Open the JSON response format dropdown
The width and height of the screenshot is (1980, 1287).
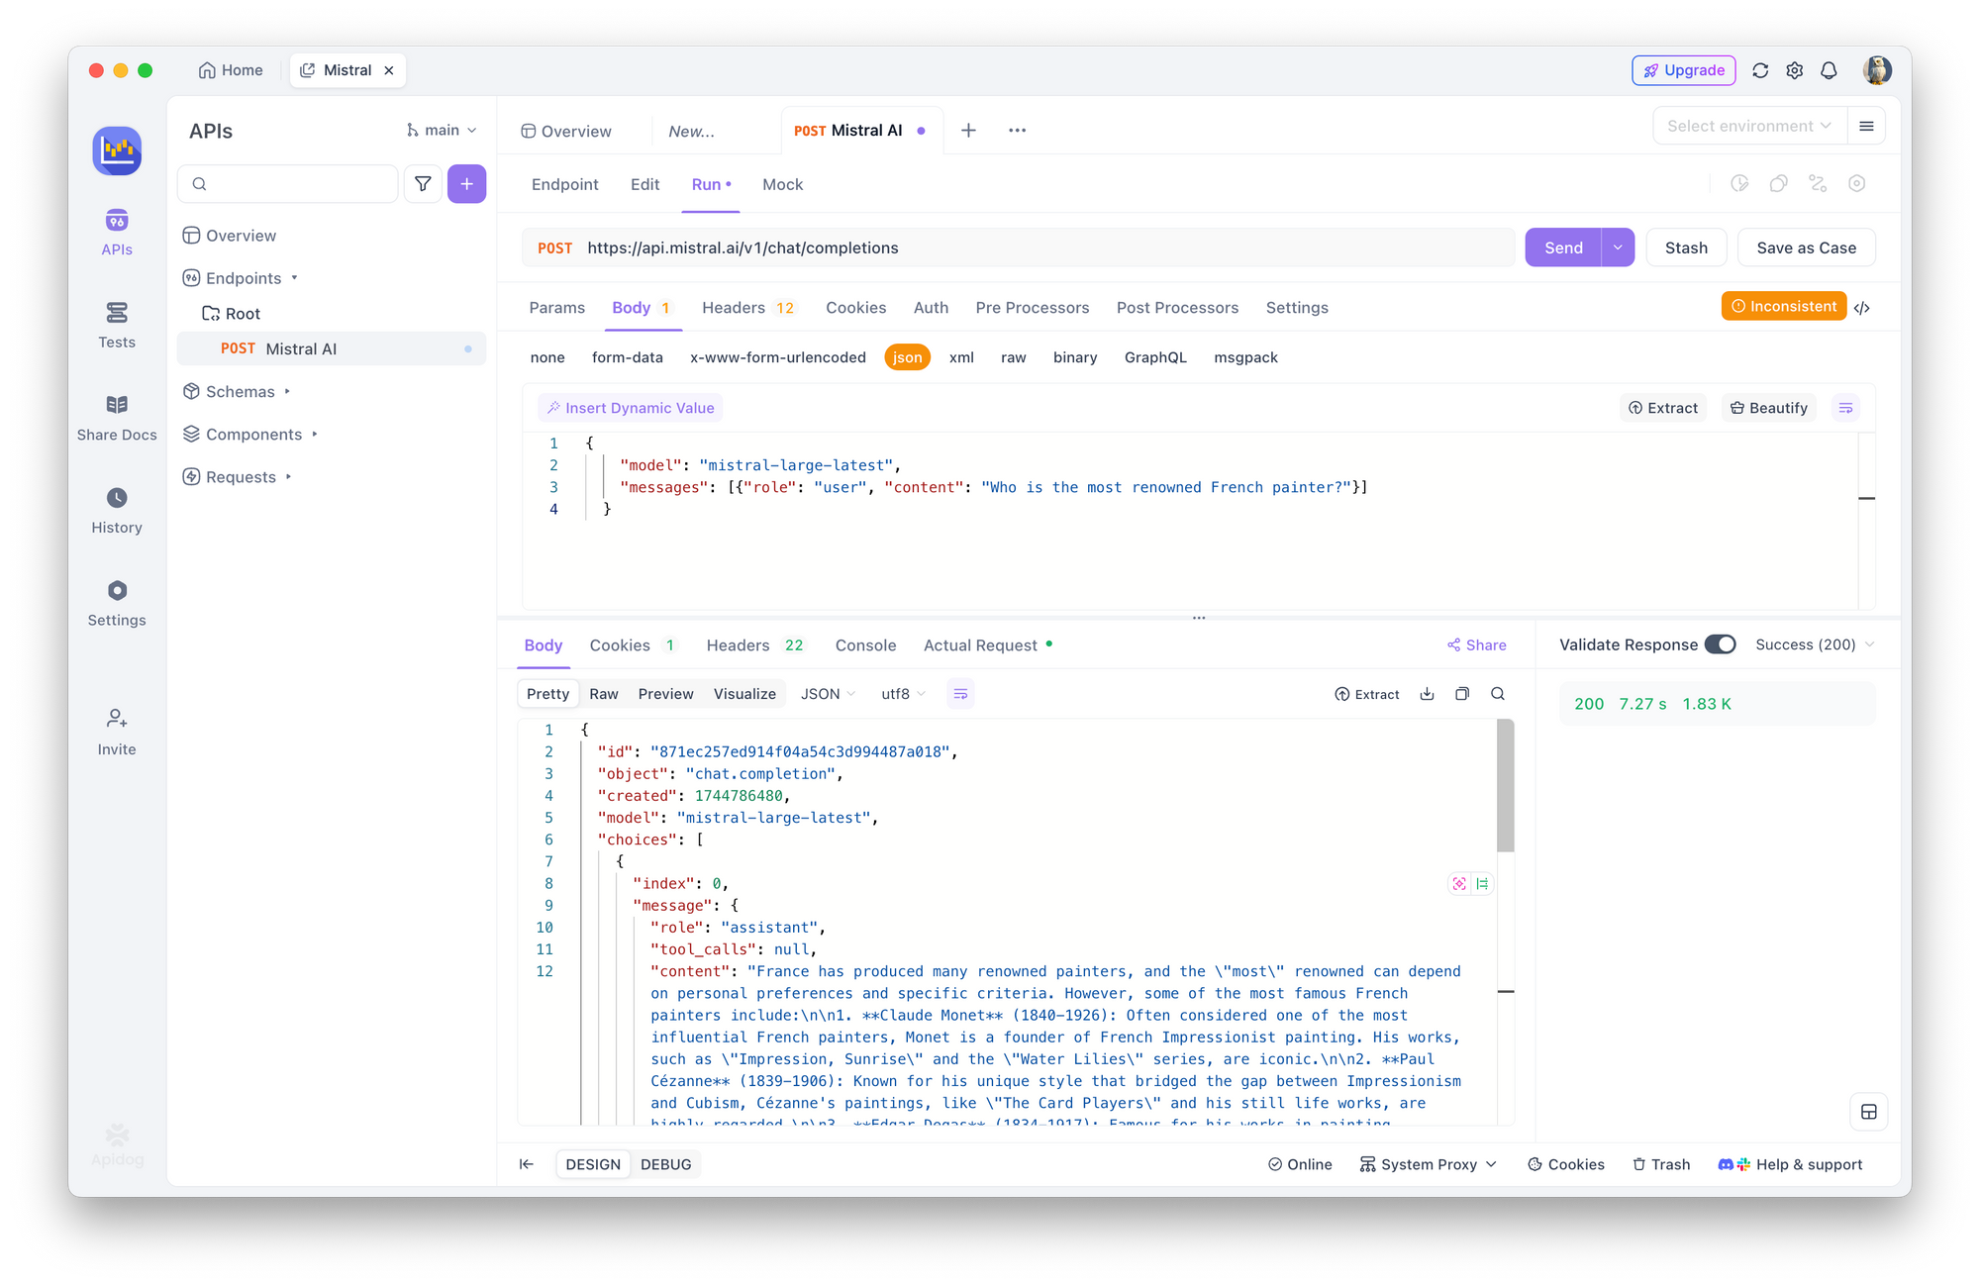click(828, 694)
